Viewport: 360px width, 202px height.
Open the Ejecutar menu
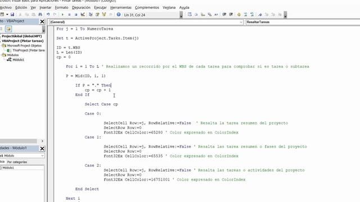(x=100, y=7)
